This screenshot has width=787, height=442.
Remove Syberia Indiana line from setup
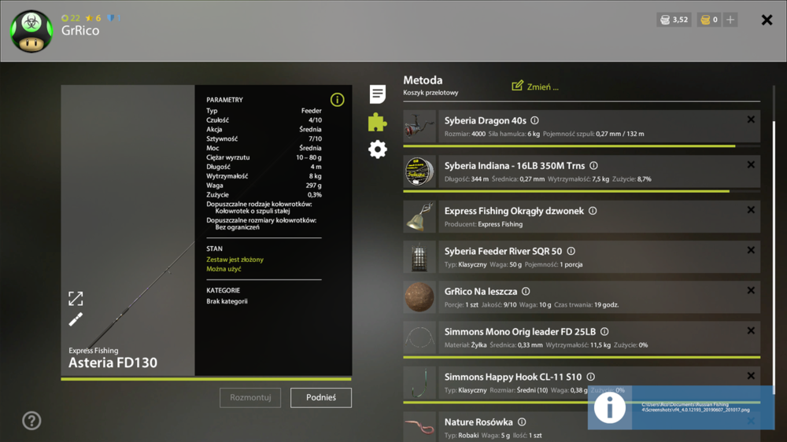(751, 164)
